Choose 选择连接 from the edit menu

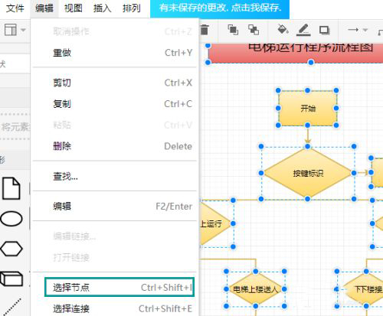(x=115, y=308)
